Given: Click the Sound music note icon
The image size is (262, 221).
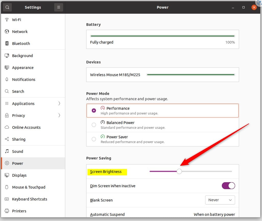Looking at the screenshot, I should 7,151.
